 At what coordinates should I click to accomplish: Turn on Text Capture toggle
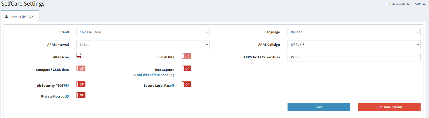click(x=186, y=68)
